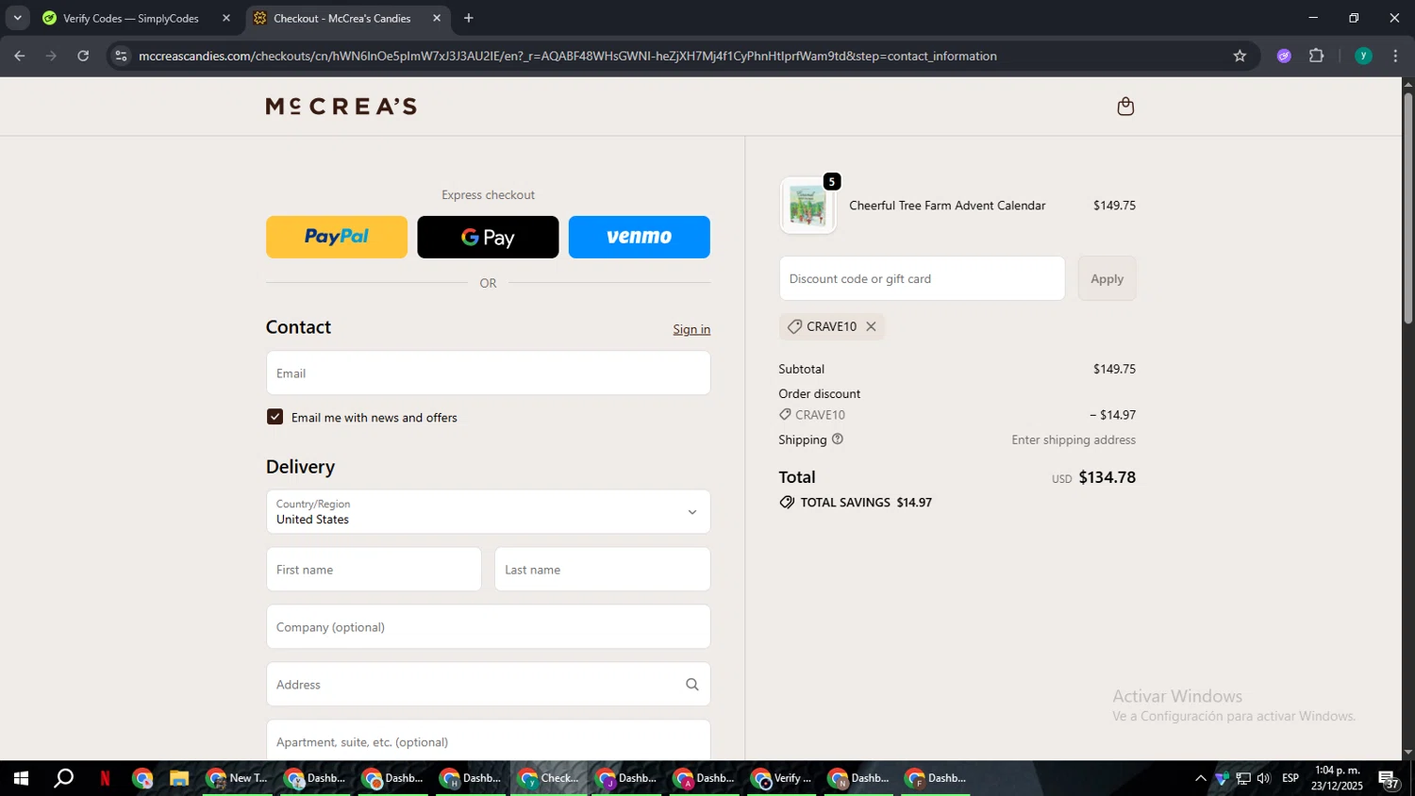This screenshot has height=796, width=1415.
Task: Focus the Company (optional) field
Action: (488, 627)
